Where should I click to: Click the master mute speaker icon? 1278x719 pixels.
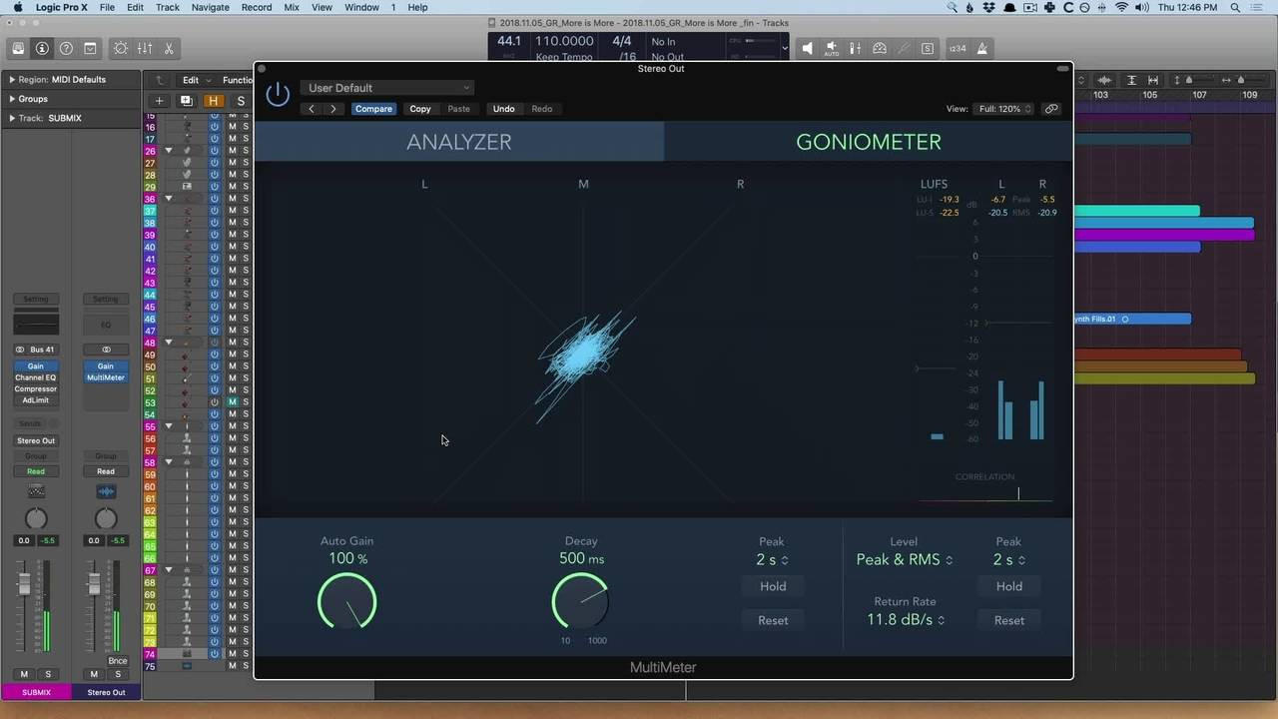pyautogui.click(x=807, y=48)
